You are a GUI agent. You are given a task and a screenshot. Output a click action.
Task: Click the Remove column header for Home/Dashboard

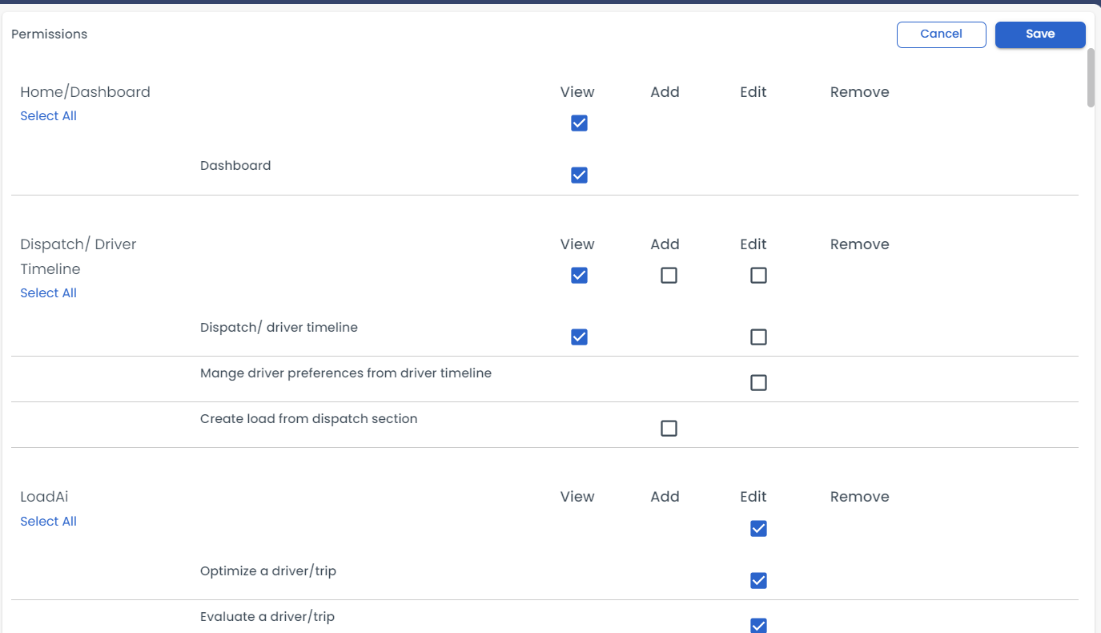pyautogui.click(x=859, y=91)
